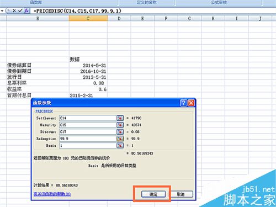The image size is (276, 207).
Task: Select the 发行日 label cell
Action: pos(38,77)
